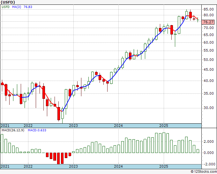Click the last MACD histogram bar at far right

pos(198,151)
